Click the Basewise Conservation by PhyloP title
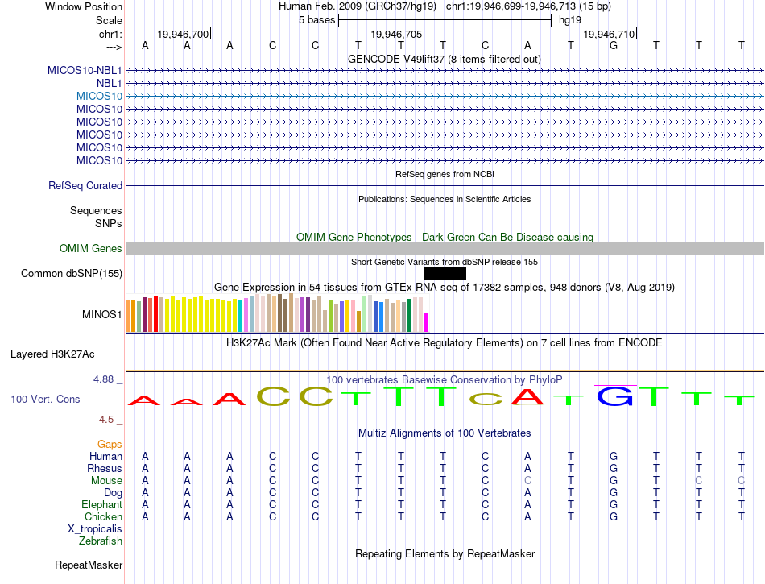 coord(444,379)
